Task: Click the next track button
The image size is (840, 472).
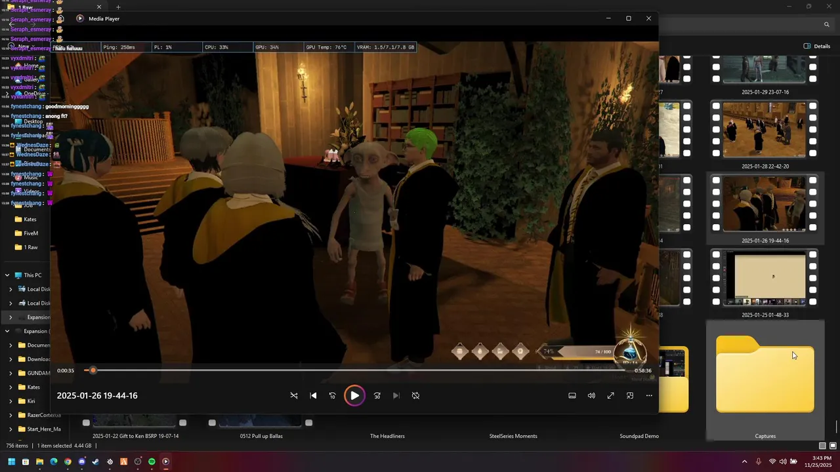Action: [x=396, y=395]
